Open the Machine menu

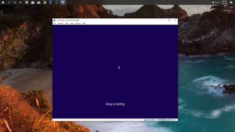coord(60,23)
